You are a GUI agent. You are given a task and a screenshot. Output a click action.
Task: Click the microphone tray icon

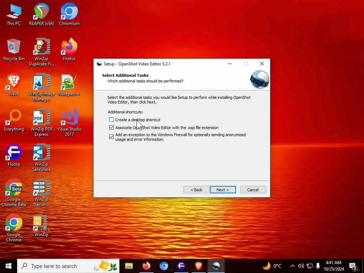tap(318, 266)
